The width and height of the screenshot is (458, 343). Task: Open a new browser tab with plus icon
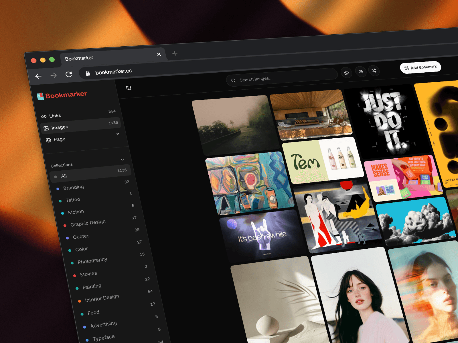[x=175, y=53]
